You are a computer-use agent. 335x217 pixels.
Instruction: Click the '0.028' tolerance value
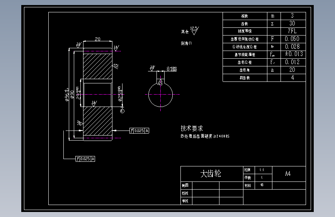coord(292,47)
